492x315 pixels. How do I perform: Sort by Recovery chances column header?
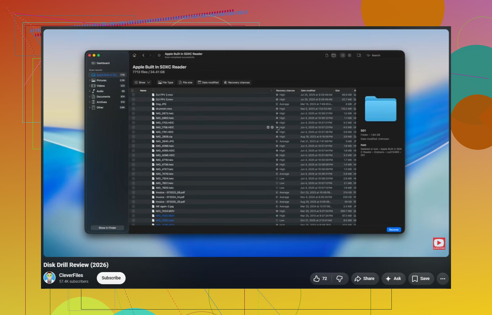pos(285,91)
